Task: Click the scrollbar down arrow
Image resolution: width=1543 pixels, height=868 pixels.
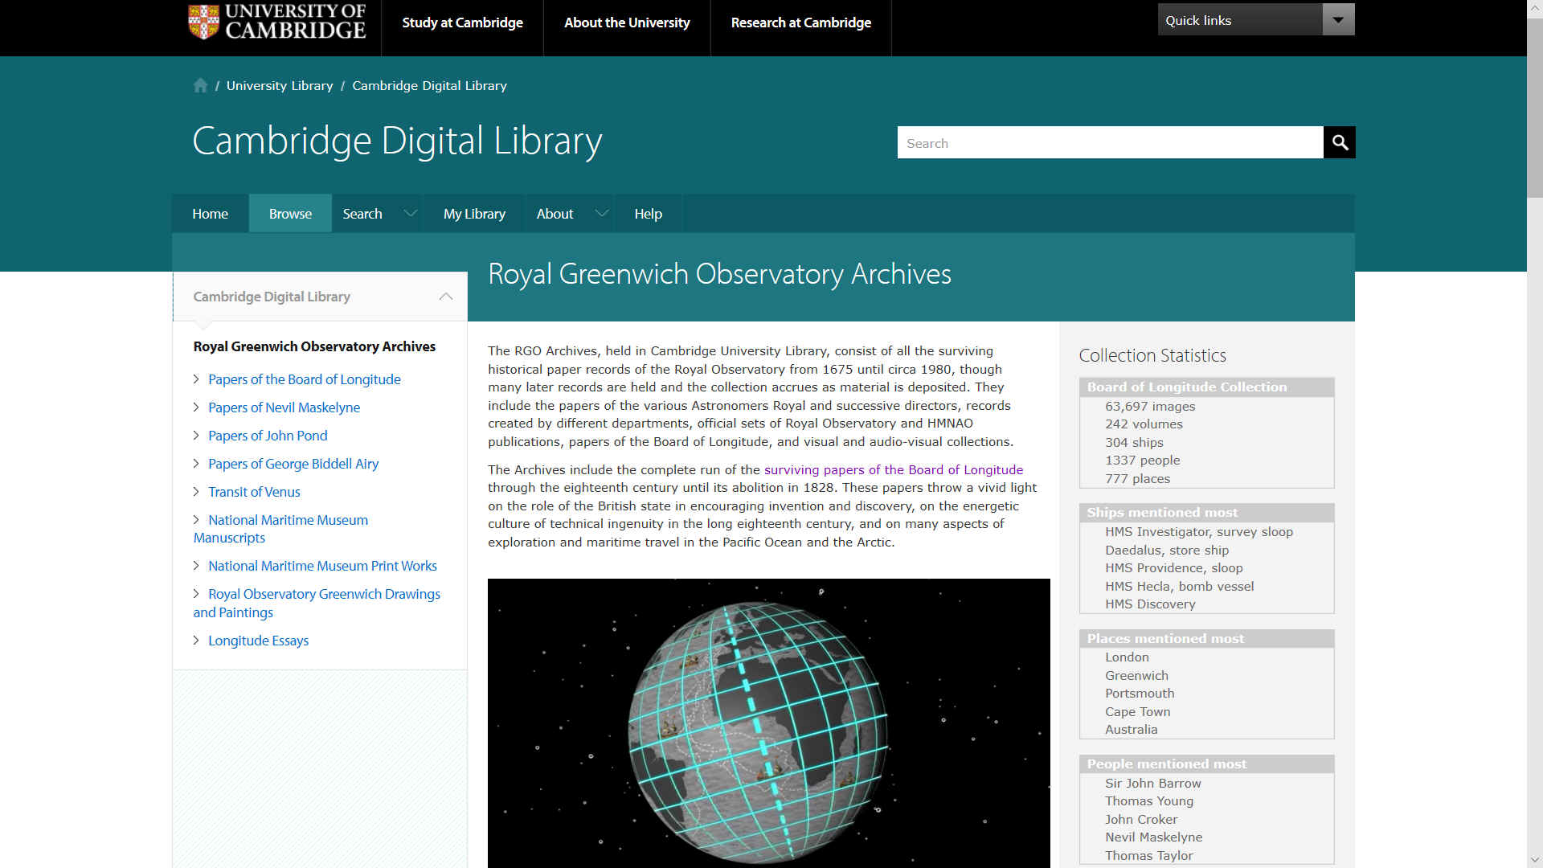Action: pyautogui.click(x=1535, y=860)
